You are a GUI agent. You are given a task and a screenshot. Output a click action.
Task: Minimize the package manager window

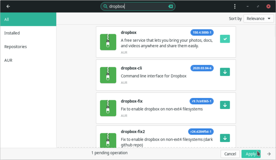(247, 7)
